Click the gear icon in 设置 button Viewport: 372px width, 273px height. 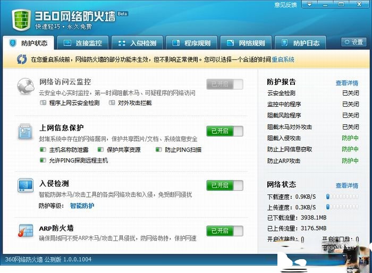[x=347, y=42]
